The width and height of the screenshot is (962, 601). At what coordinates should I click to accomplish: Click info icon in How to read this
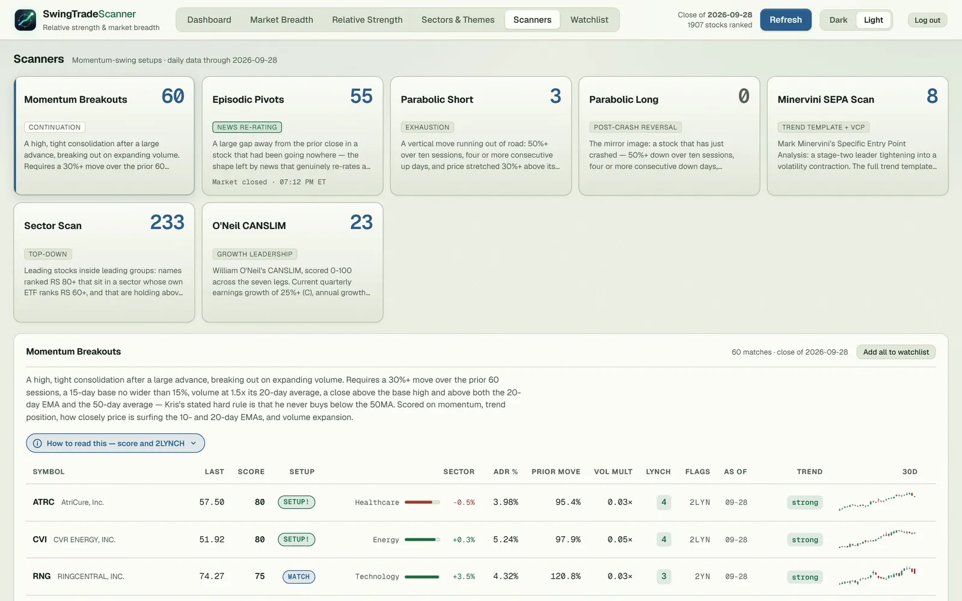pyautogui.click(x=37, y=444)
